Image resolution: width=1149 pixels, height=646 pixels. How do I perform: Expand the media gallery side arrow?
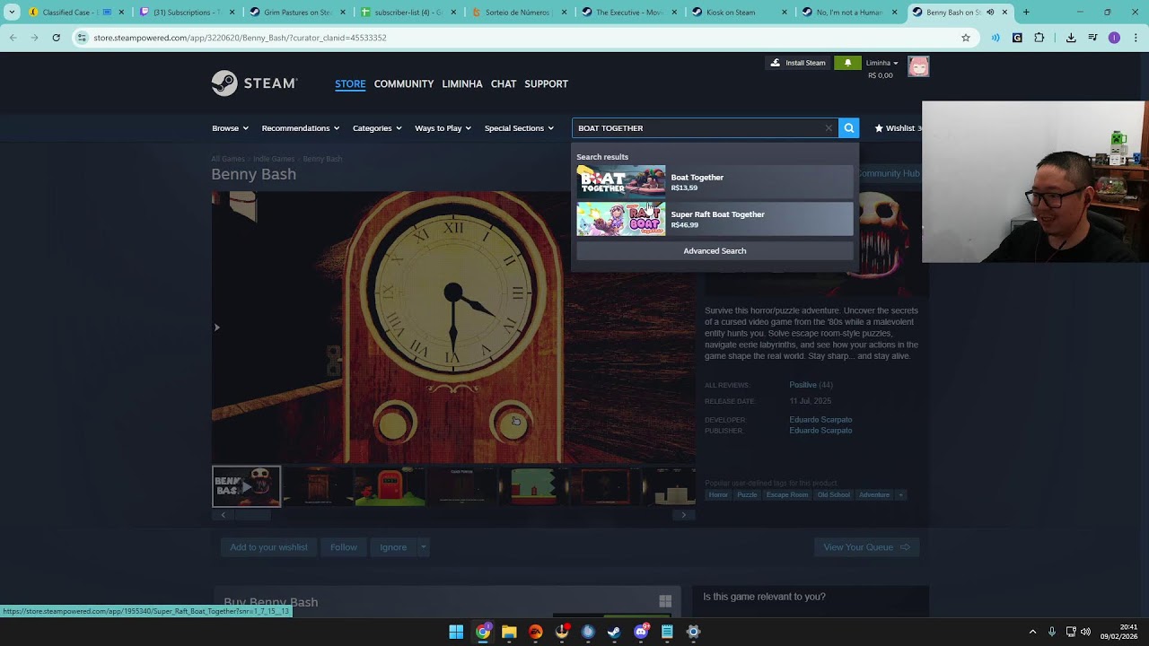coord(216,327)
